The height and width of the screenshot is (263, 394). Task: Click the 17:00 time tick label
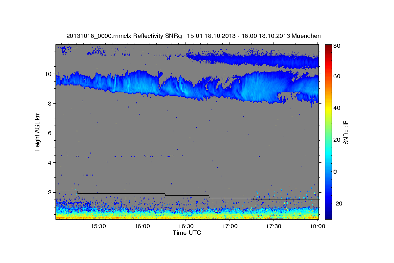click(230, 227)
